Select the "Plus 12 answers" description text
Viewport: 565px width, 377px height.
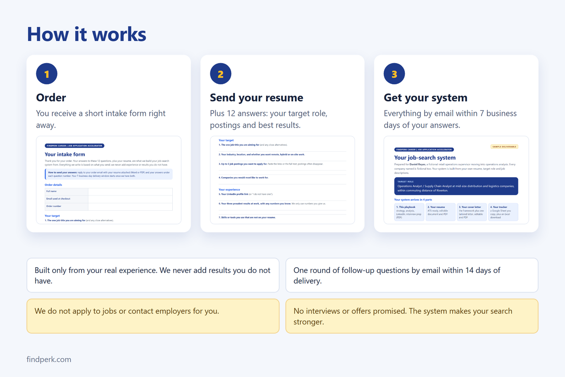[x=268, y=119]
